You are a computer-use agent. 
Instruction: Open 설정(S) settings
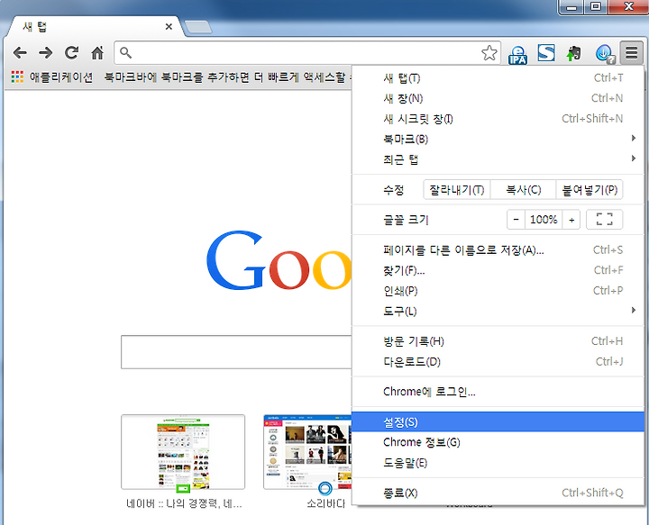click(498, 422)
